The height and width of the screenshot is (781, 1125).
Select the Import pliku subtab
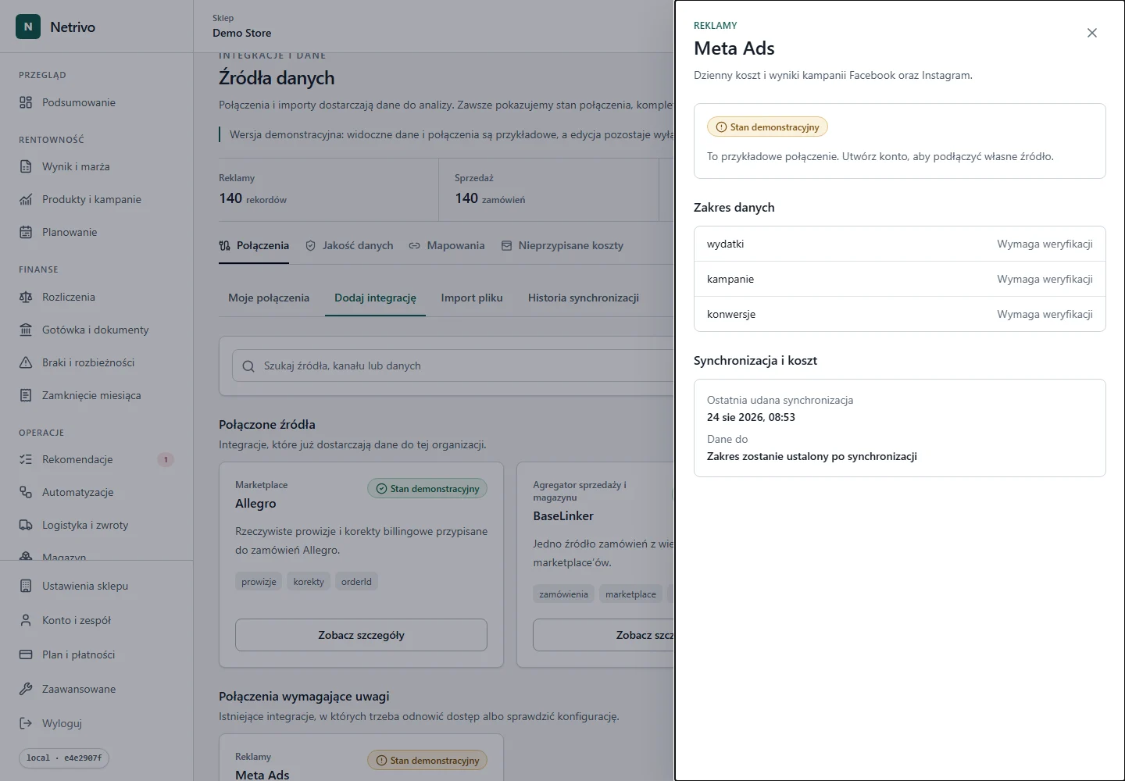(x=472, y=298)
